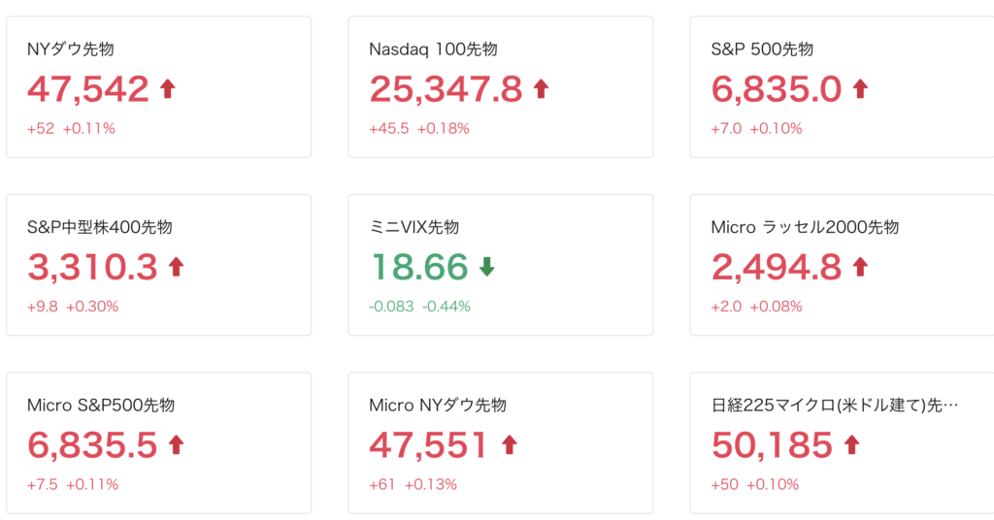This screenshot has width=994, height=520.
Task: Click the up arrow next to Micro S&P500先物 price
Action: [176, 445]
